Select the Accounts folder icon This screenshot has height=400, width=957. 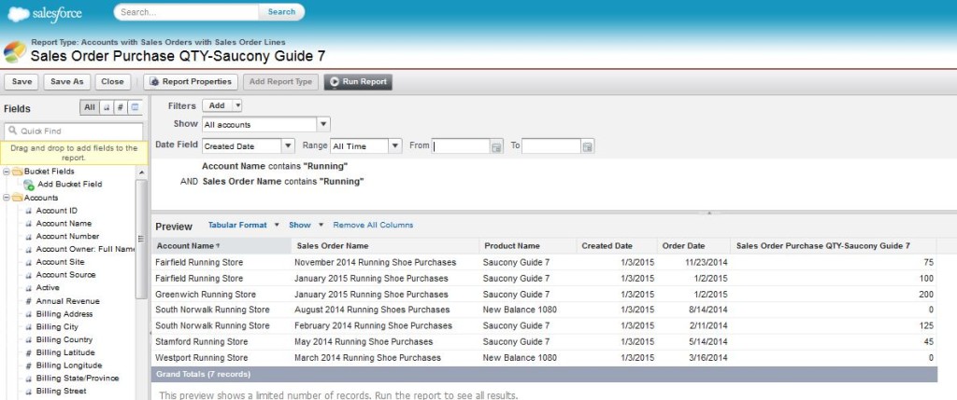coord(17,198)
